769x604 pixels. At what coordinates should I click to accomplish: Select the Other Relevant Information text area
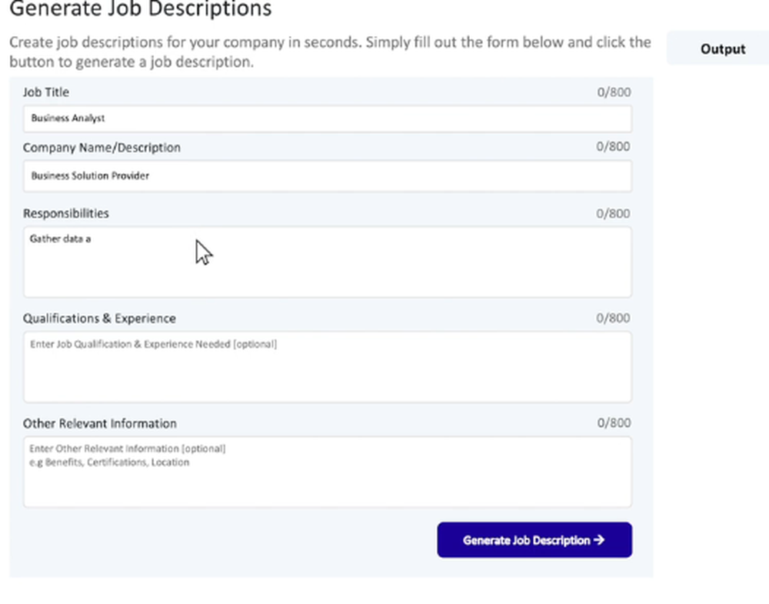pyautogui.click(x=327, y=472)
